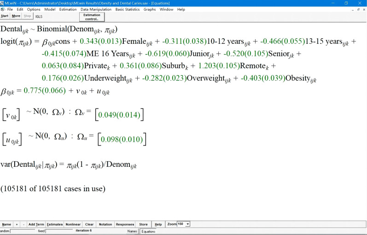Click the Notation button
The image size is (367, 235).
point(105,224)
